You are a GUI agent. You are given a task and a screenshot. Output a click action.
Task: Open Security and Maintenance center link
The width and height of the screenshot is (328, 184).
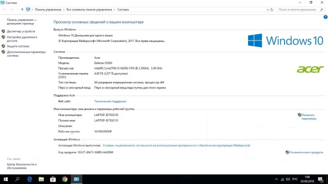click(x=22, y=166)
